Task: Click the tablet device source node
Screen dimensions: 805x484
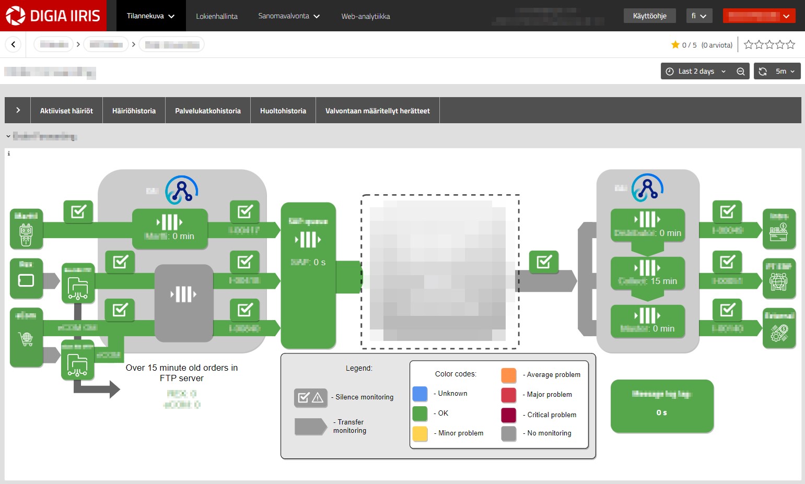Action: [x=26, y=278]
